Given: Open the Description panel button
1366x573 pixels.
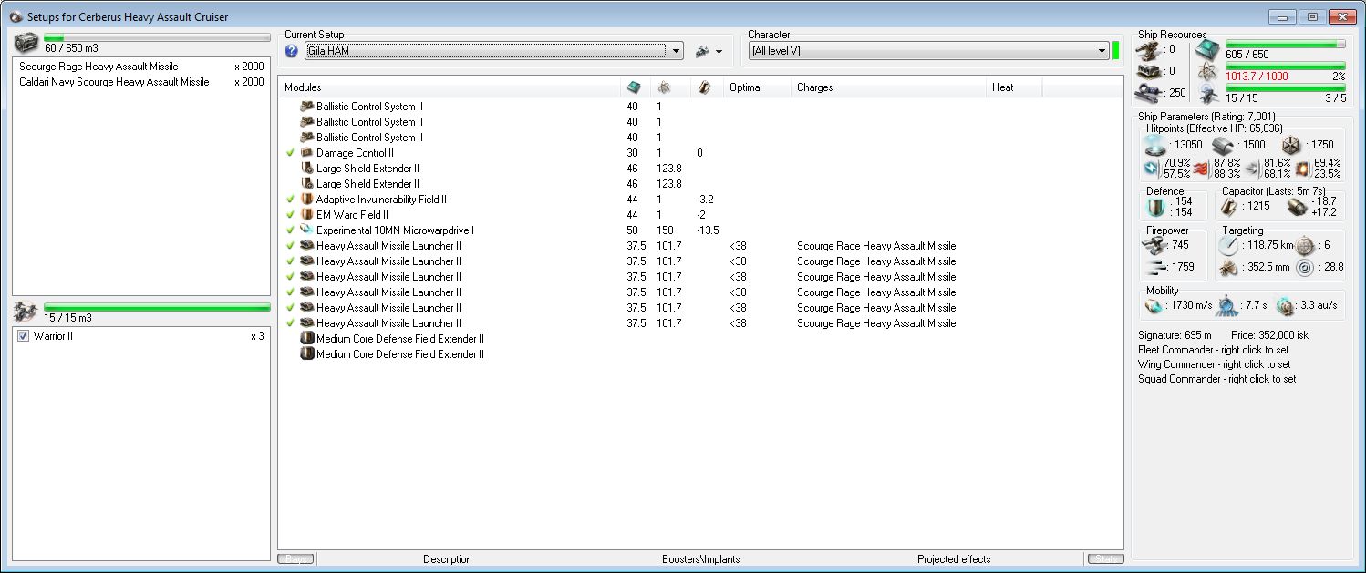Looking at the screenshot, I should click(x=447, y=559).
